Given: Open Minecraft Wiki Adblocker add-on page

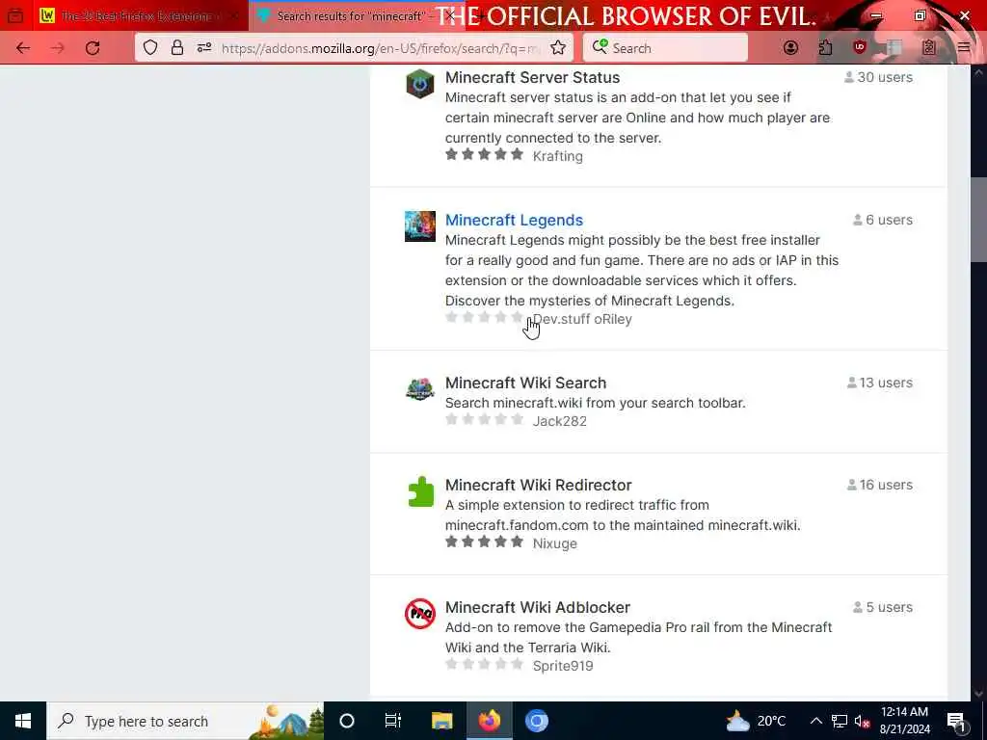Looking at the screenshot, I should point(538,607).
